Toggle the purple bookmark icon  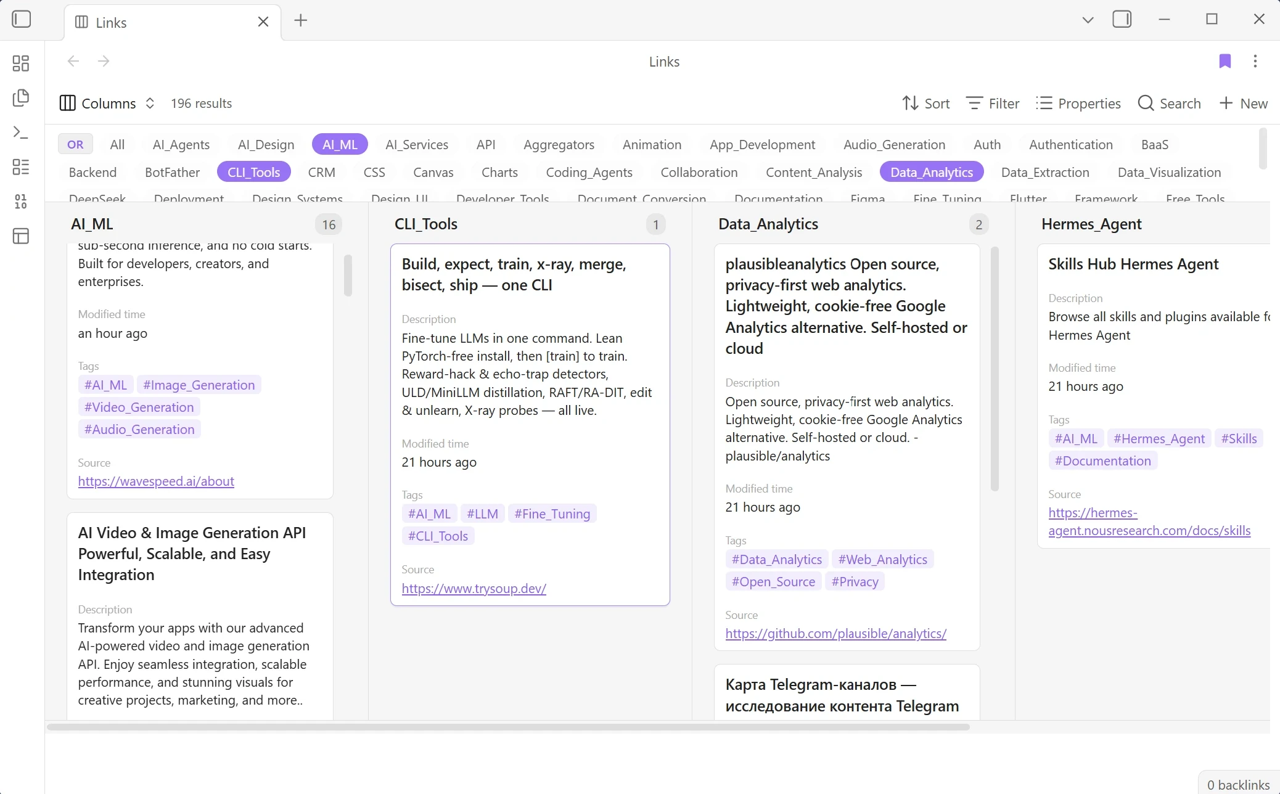click(x=1225, y=61)
